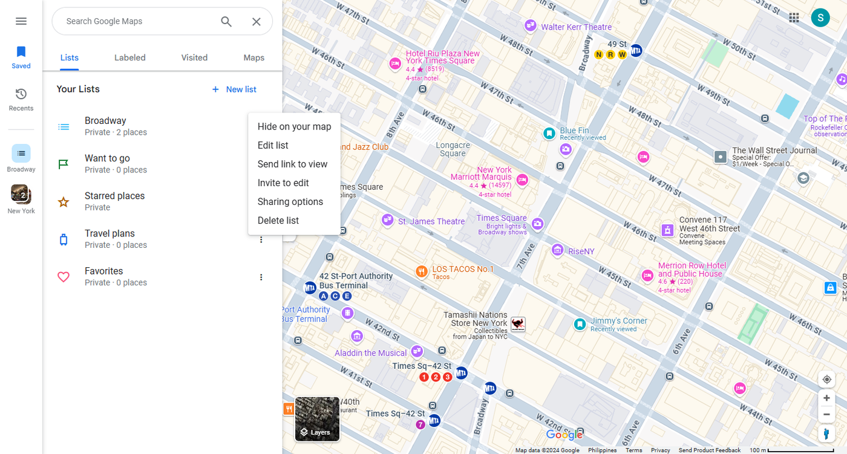Click the Starred places star icon
The height and width of the screenshot is (454, 847).
point(64,202)
